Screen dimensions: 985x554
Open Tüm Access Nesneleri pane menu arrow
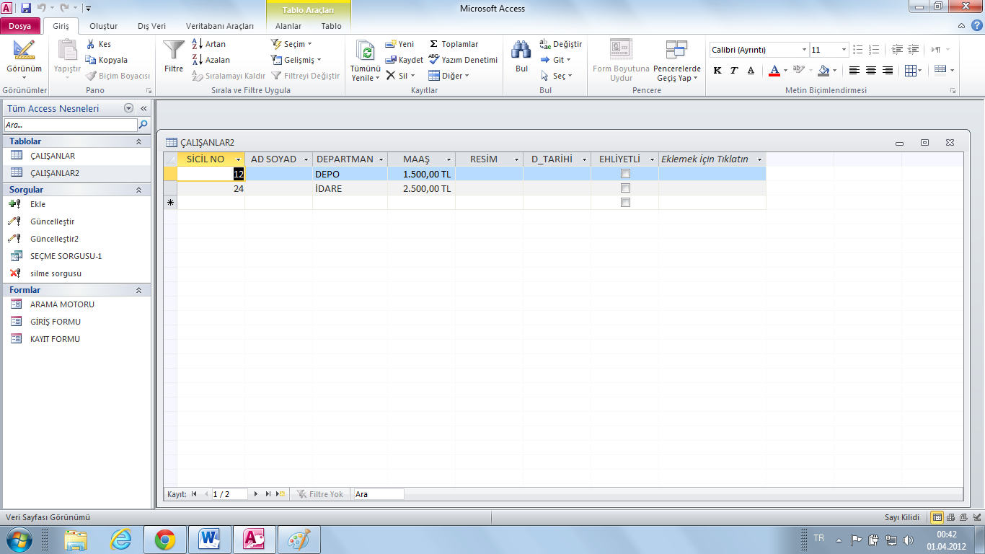pyautogui.click(x=129, y=108)
